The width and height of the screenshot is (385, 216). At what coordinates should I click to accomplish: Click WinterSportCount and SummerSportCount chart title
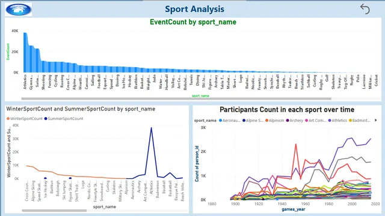tap(81, 109)
